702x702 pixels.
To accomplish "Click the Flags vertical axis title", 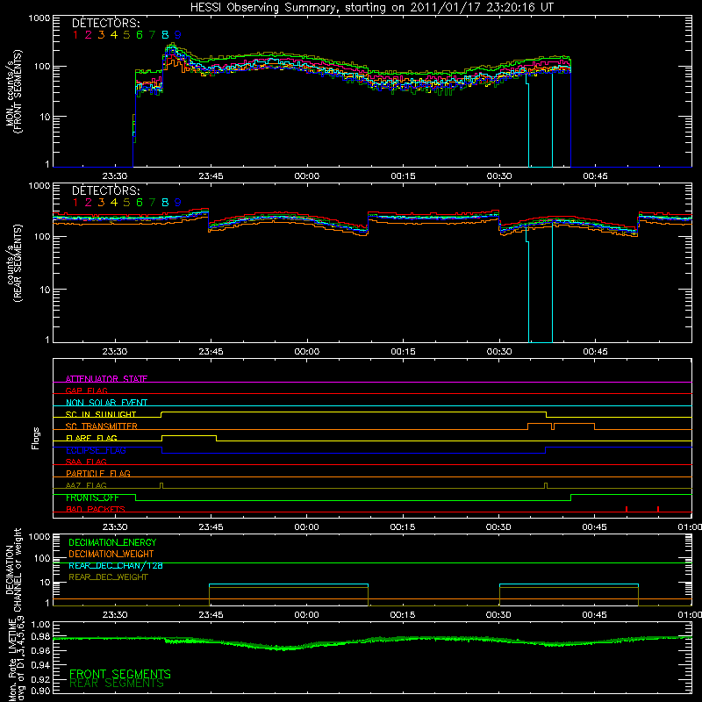I will tap(35, 438).
